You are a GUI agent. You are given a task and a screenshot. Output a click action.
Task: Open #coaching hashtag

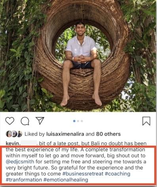pos(117,174)
